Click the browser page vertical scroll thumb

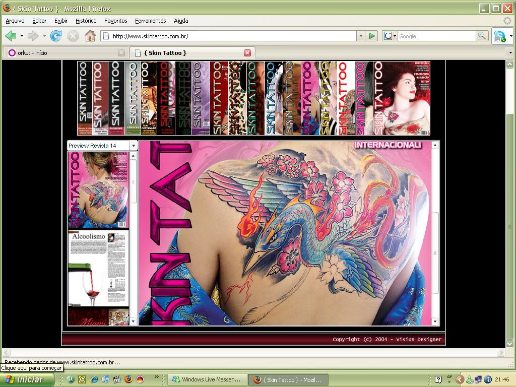click(x=509, y=226)
